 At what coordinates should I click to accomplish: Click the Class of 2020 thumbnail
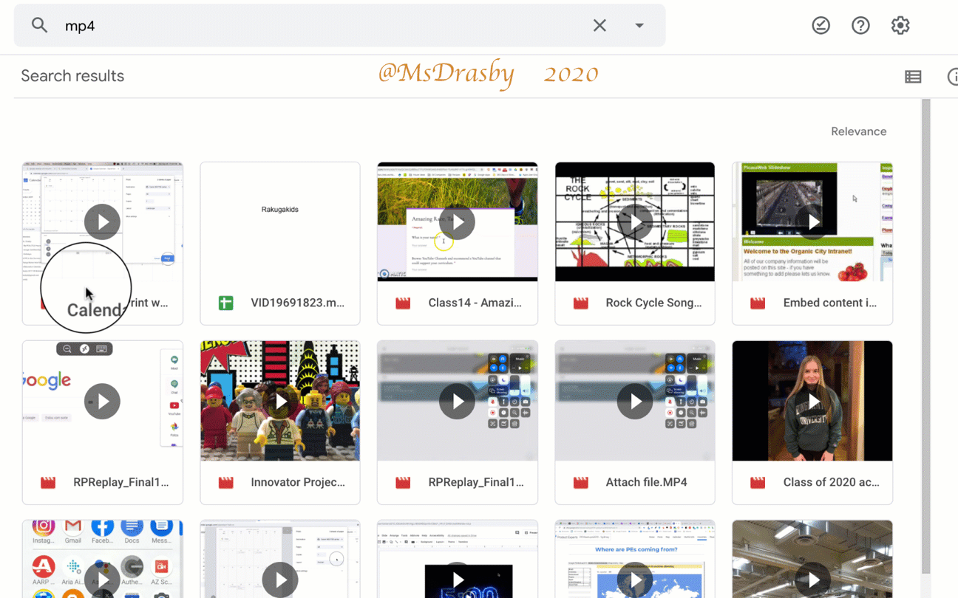tap(812, 401)
